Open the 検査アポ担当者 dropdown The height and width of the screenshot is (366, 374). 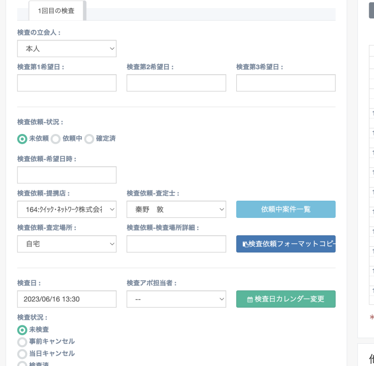[176, 299]
